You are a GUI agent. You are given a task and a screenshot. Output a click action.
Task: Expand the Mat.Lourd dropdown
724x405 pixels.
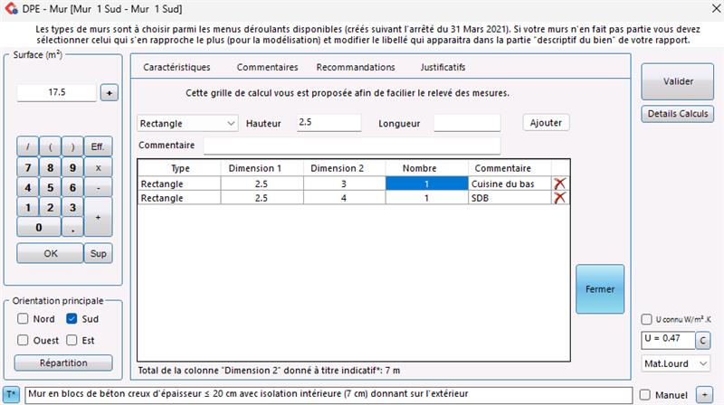pos(677,363)
